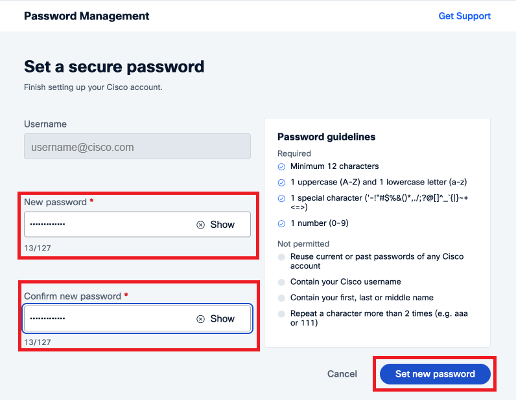Image resolution: width=516 pixels, height=400 pixels.
Task: Click the Password guidelines heading
Action: 326,137
